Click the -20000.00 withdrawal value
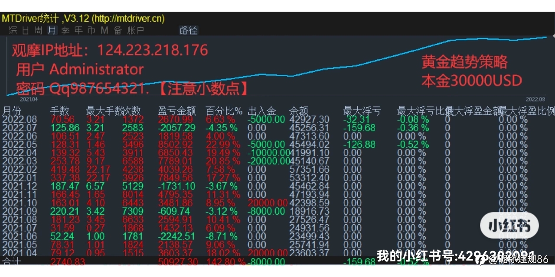The width and height of the screenshot is (555, 277). [x=268, y=161]
